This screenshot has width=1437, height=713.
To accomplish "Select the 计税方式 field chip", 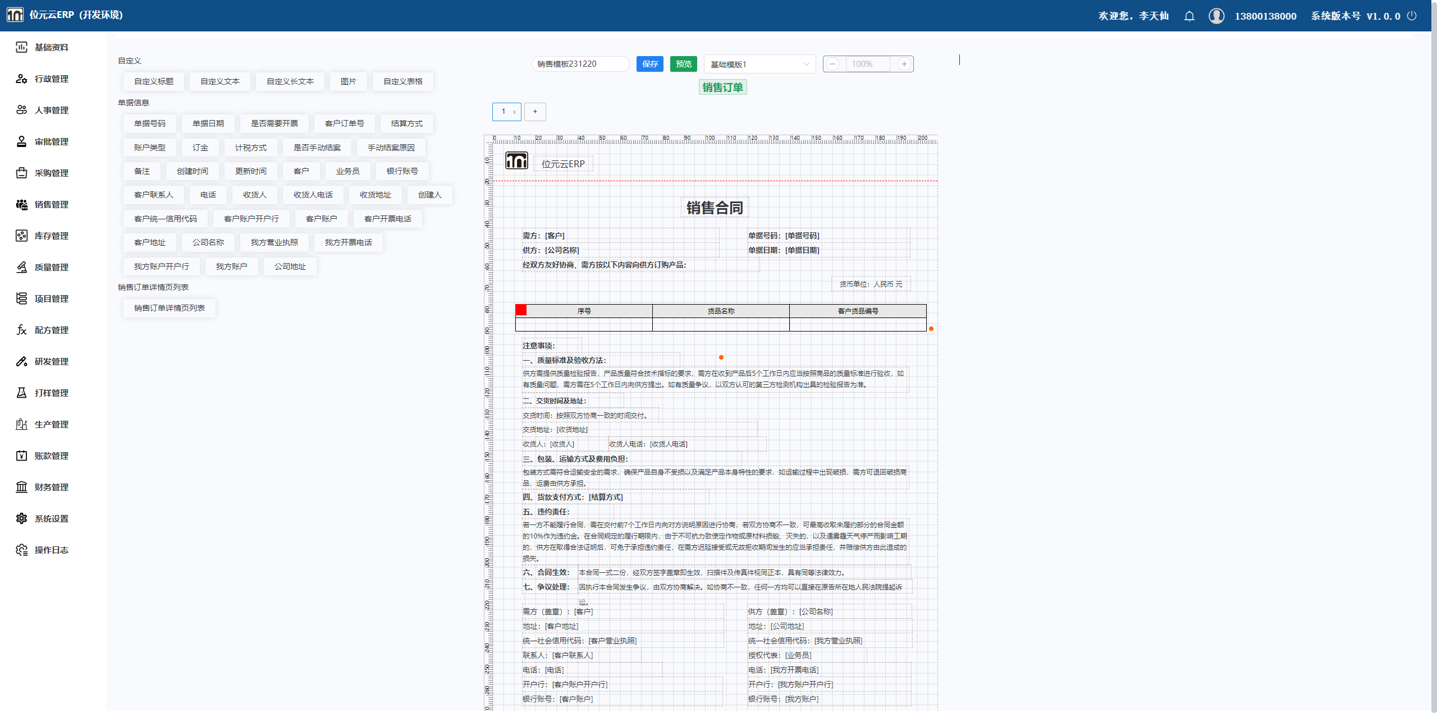I will point(251,148).
